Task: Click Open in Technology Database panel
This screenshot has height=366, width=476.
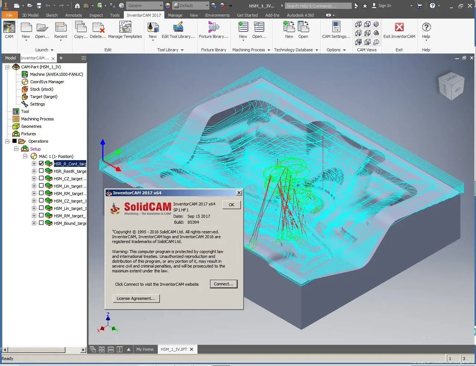Action: [x=303, y=30]
